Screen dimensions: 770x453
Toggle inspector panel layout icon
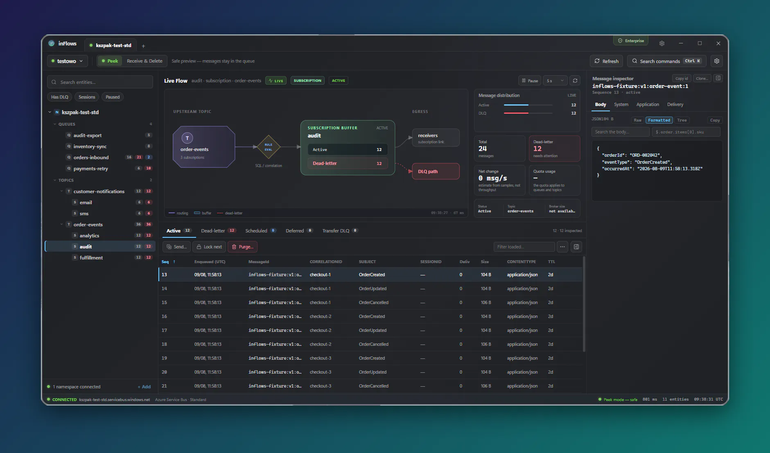718,78
